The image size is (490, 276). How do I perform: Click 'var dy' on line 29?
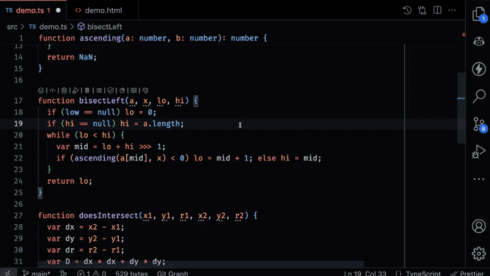60,239
